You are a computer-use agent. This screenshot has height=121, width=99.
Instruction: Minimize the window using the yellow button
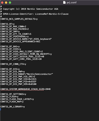tap(6, 3)
